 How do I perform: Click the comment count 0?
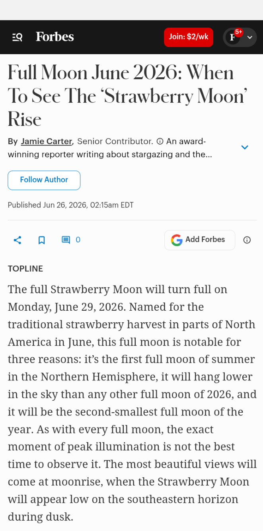[78, 240]
